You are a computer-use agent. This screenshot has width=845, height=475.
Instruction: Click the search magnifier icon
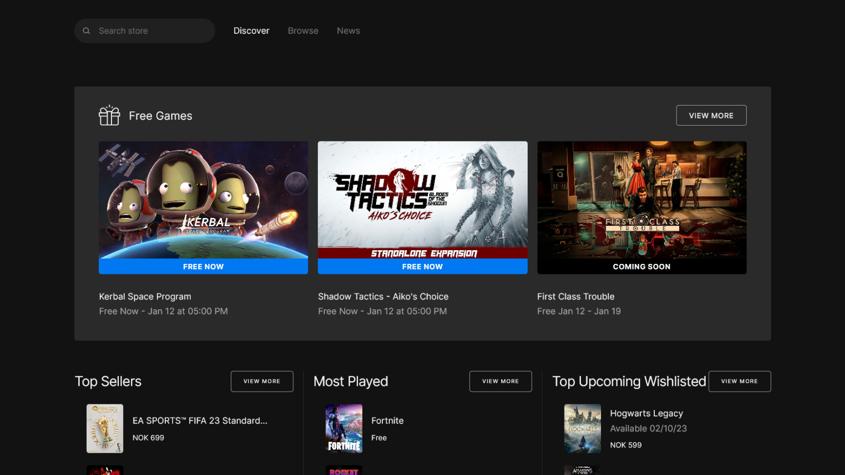[x=87, y=31]
